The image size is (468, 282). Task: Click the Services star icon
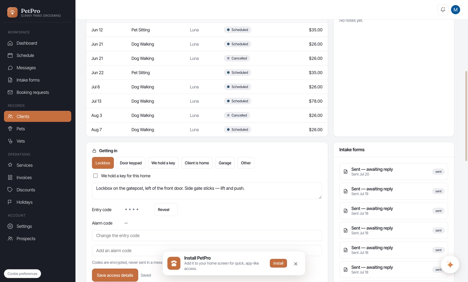[10, 165]
